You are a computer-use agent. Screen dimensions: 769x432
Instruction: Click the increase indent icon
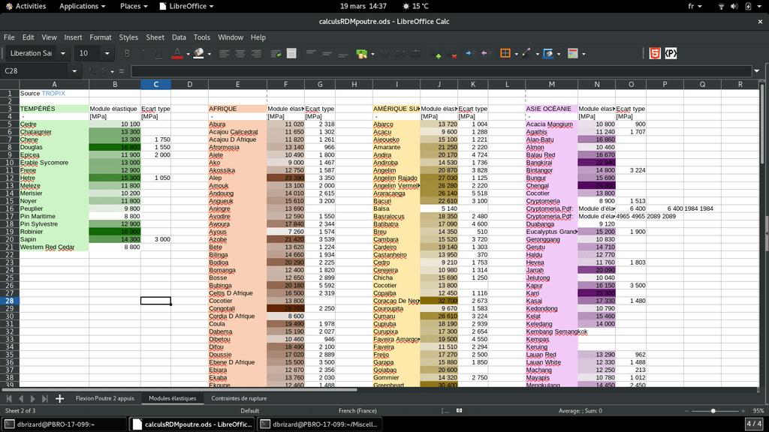[x=469, y=53]
